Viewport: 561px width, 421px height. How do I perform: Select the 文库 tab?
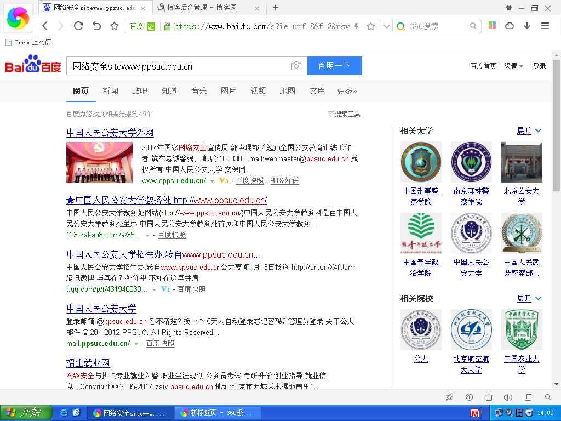point(317,91)
